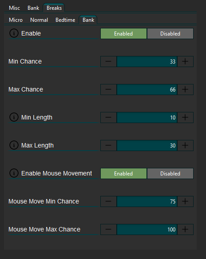The width and height of the screenshot is (206, 259).
Task: Switch to the Normal breaks tab
Action: 39,20
